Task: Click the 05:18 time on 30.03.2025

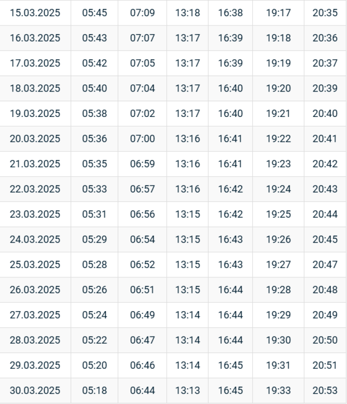Action: pyautogui.click(x=94, y=391)
